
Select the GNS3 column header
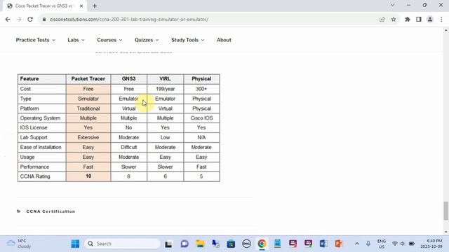[128, 79]
